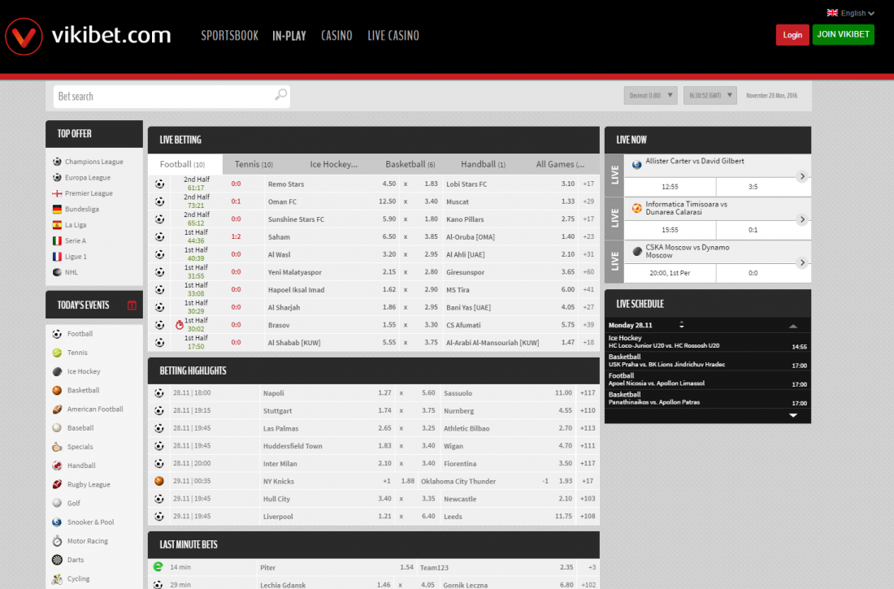Open the Live Casino menu
This screenshot has height=589, width=894.
click(393, 36)
